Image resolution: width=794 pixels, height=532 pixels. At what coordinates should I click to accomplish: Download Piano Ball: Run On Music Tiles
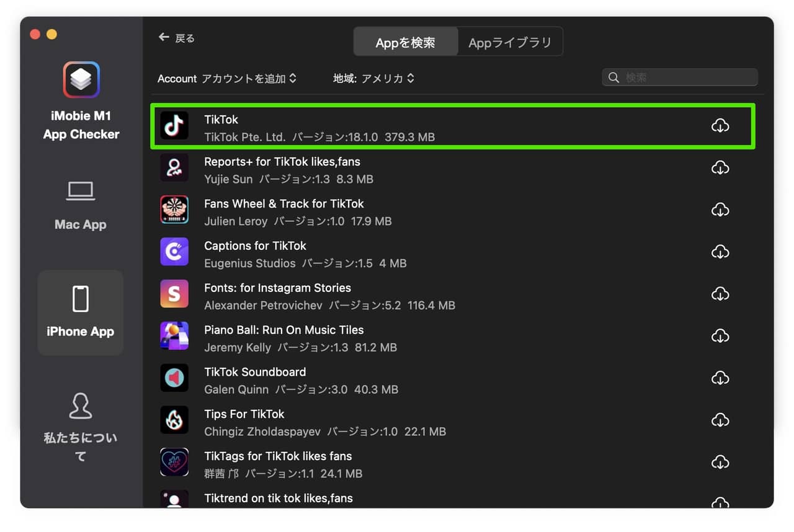[x=720, y=336]
